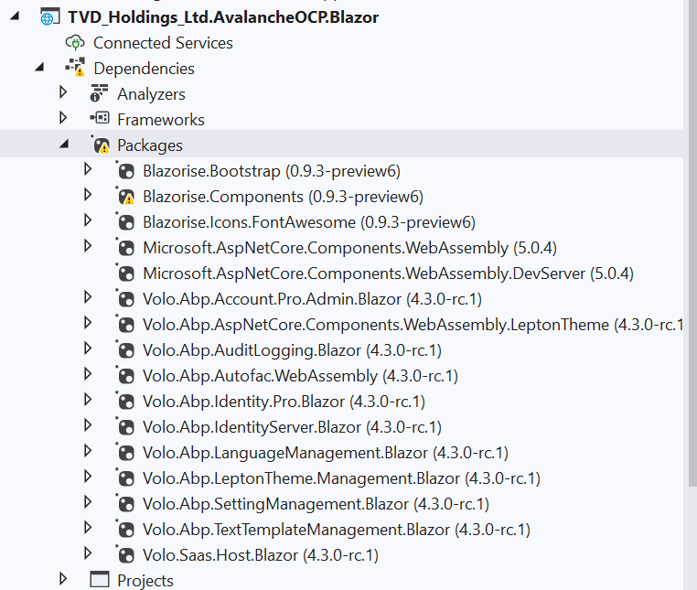The image size is (697, 590).
Task: Click the Frameworks node icon
Action: tap(99, 120)
